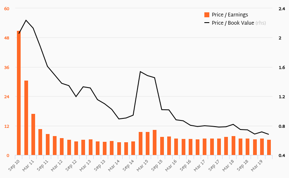Click the Mar 13 x-axis label
The height and width of the screenshot is (178, 289).
85,166
